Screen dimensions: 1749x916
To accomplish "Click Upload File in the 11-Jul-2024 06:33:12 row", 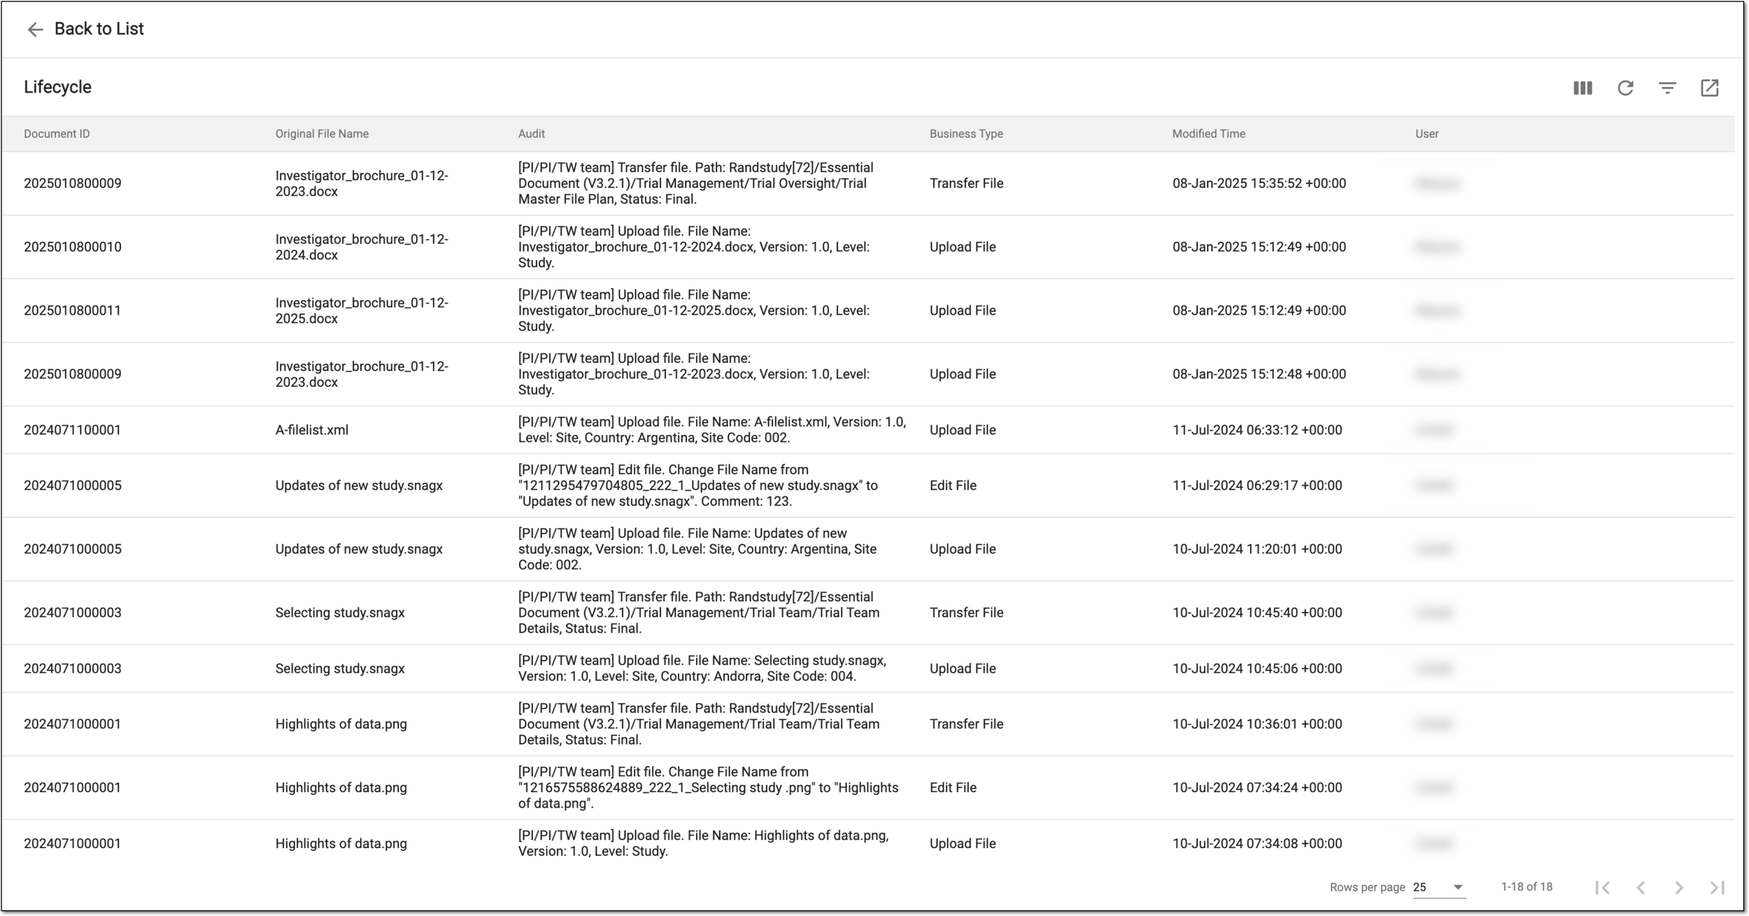I will (x=963, y=430).
